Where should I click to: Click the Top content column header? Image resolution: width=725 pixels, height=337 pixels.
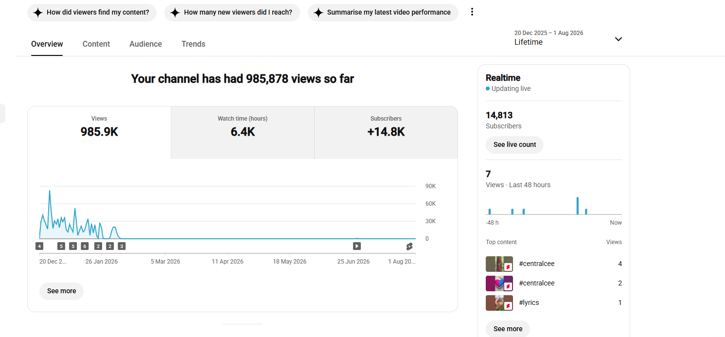[x=501, y=242]
